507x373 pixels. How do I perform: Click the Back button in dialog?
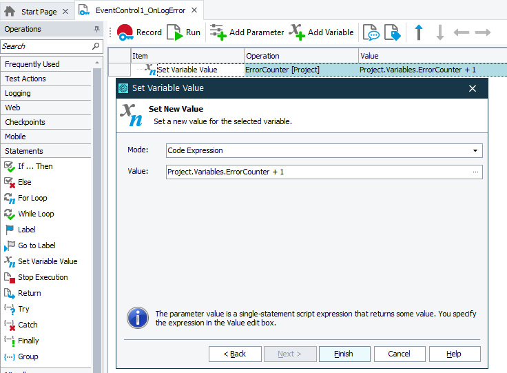tap(235, 354)
